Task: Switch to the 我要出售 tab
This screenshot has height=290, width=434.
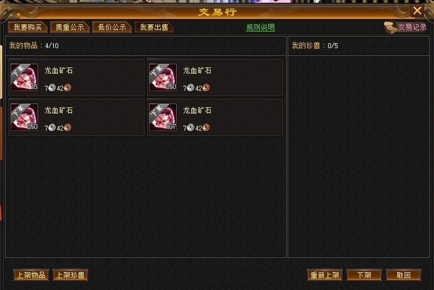Action: 154,28
